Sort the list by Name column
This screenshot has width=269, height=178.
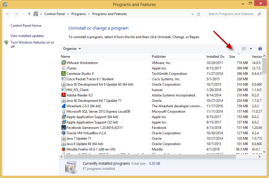[x=105, y=57]
